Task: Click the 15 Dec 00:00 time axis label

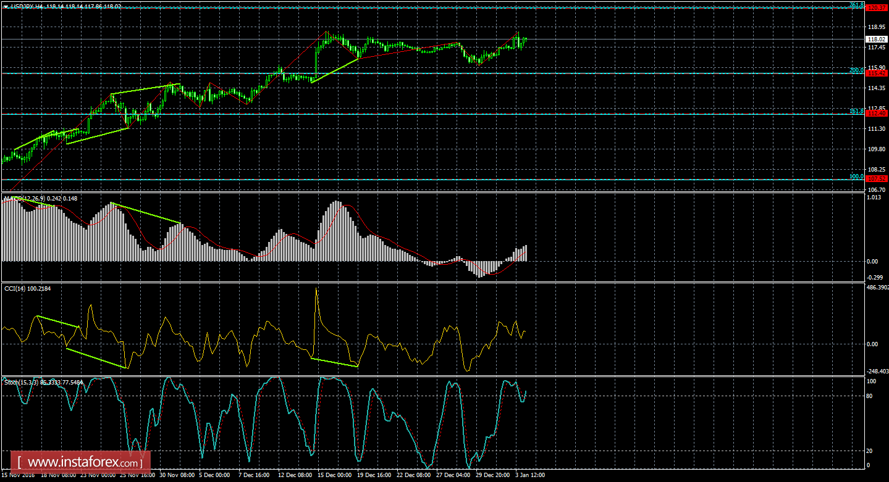Action: pyautogui.click(x=334, y=476)
